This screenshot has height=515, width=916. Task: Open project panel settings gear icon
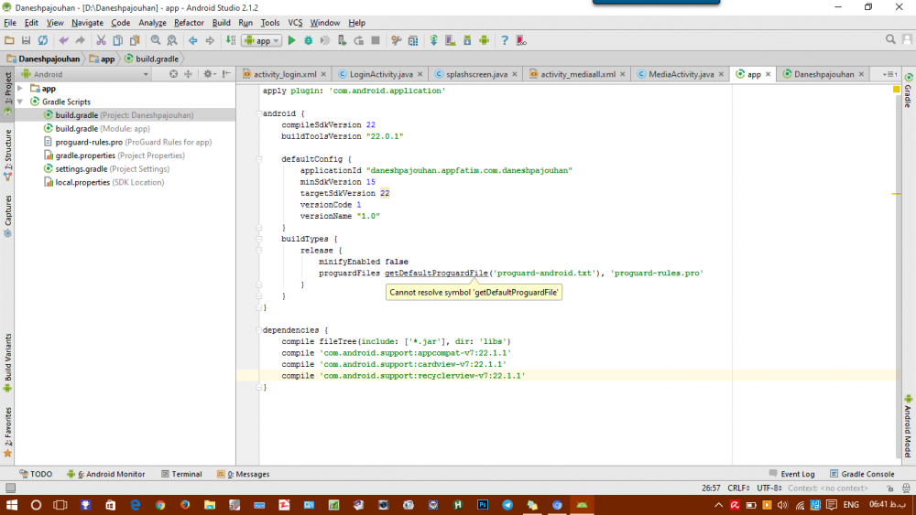coord(209,74)
